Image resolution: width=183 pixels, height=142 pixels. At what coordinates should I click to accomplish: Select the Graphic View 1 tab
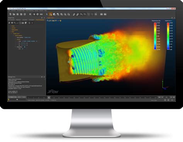[x=51, y=18]
